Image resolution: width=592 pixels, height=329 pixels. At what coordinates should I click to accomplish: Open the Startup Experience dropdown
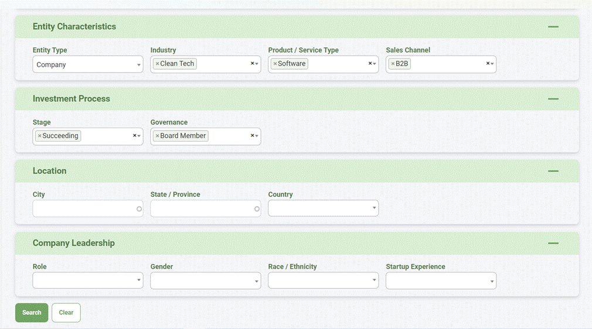(x=441, y=281)
